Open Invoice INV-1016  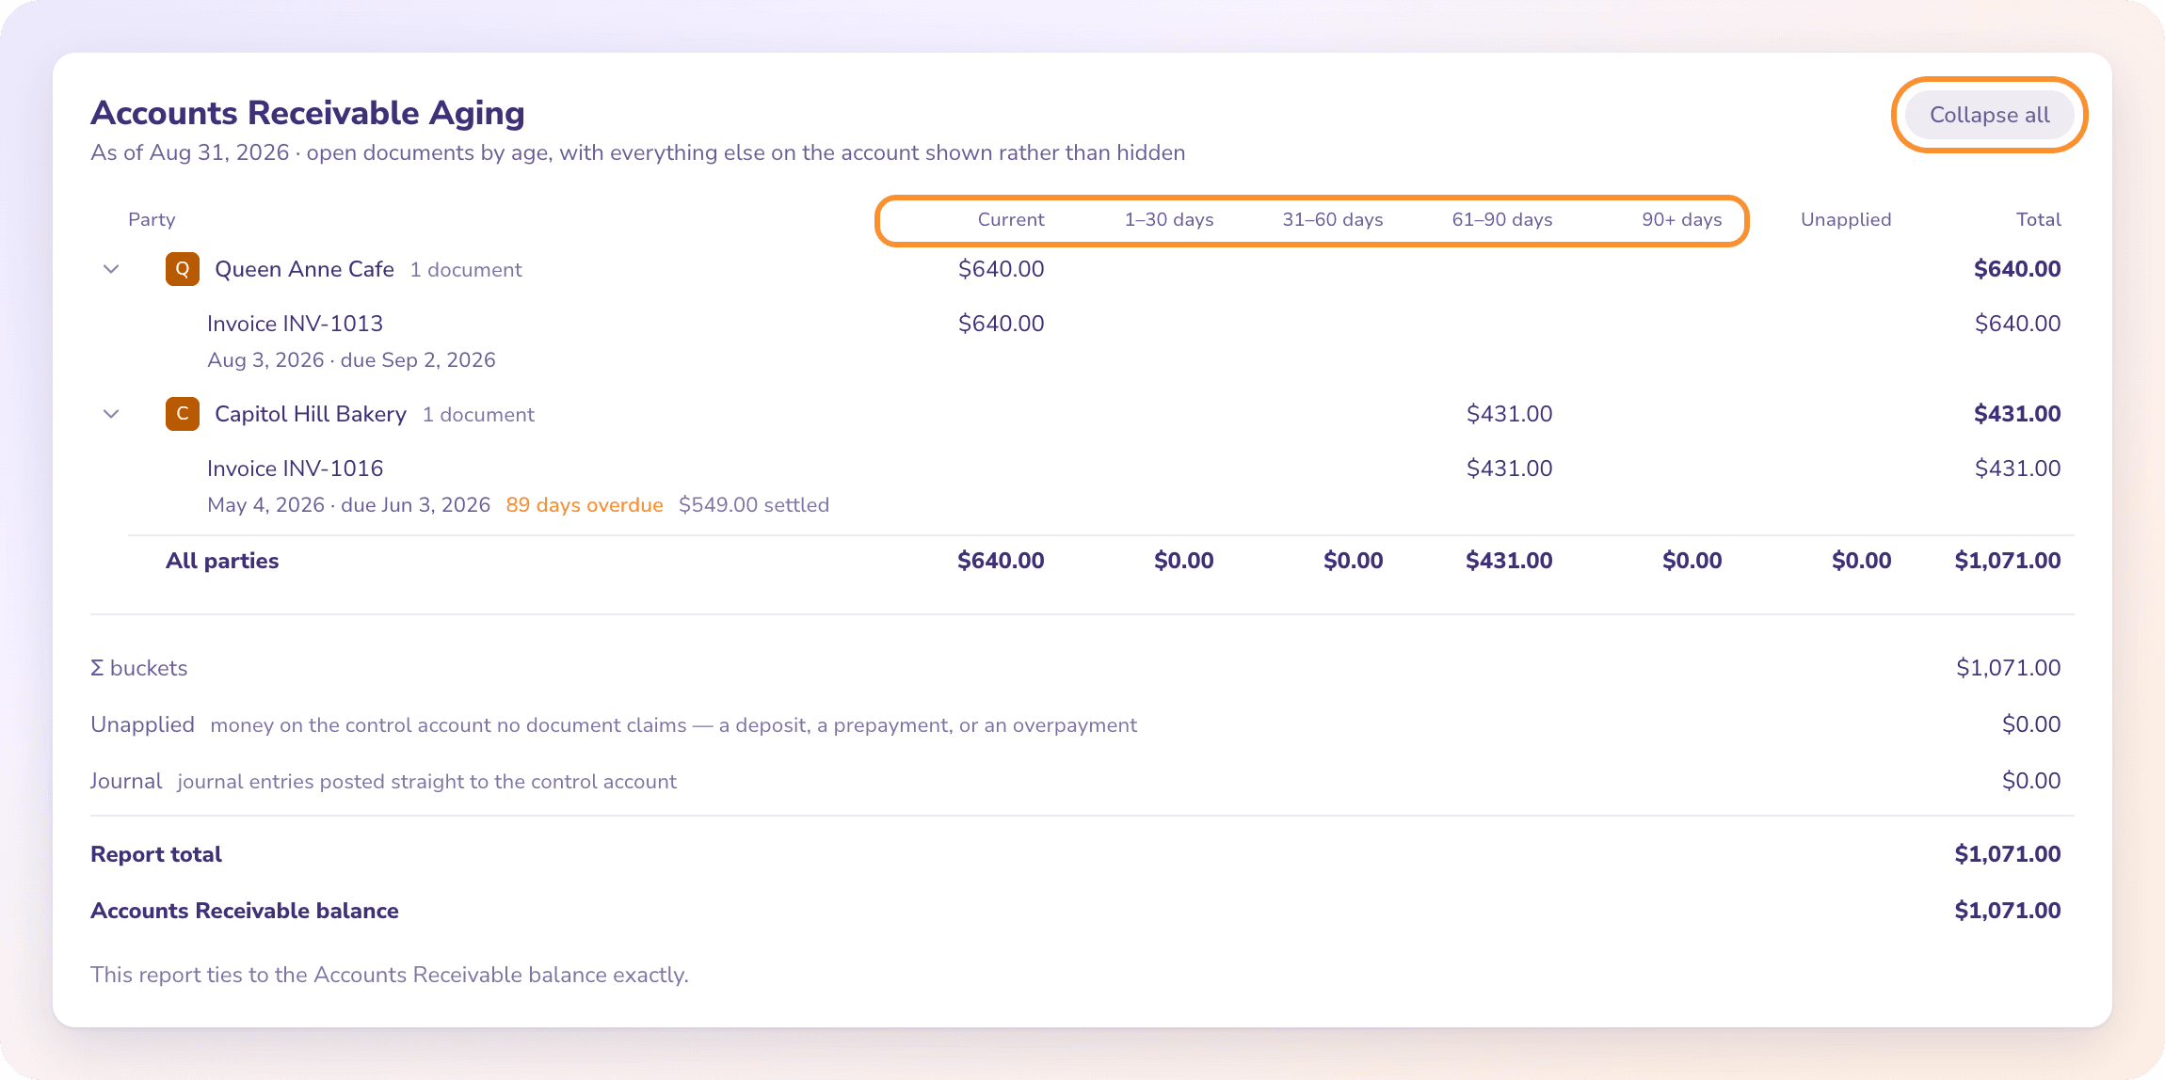[x=295, y=469]
